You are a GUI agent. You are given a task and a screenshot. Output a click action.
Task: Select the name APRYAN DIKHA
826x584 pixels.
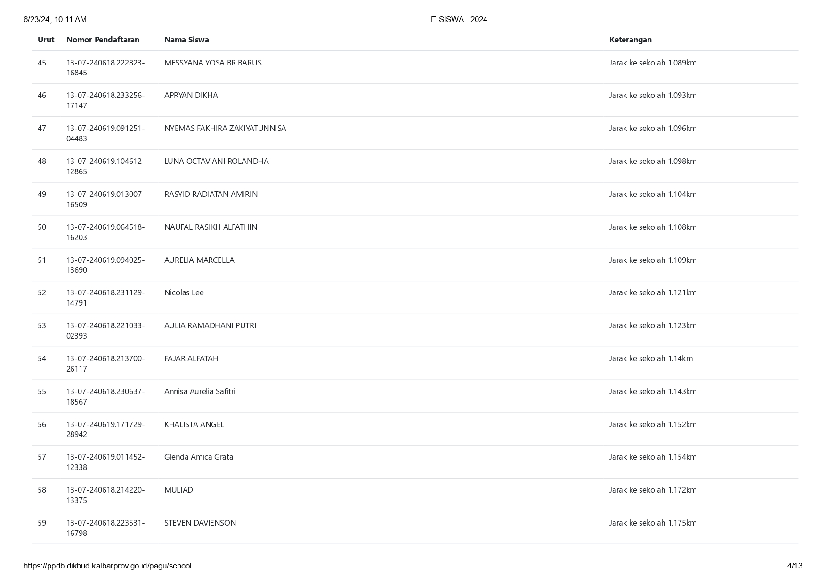tap(191, 95)
